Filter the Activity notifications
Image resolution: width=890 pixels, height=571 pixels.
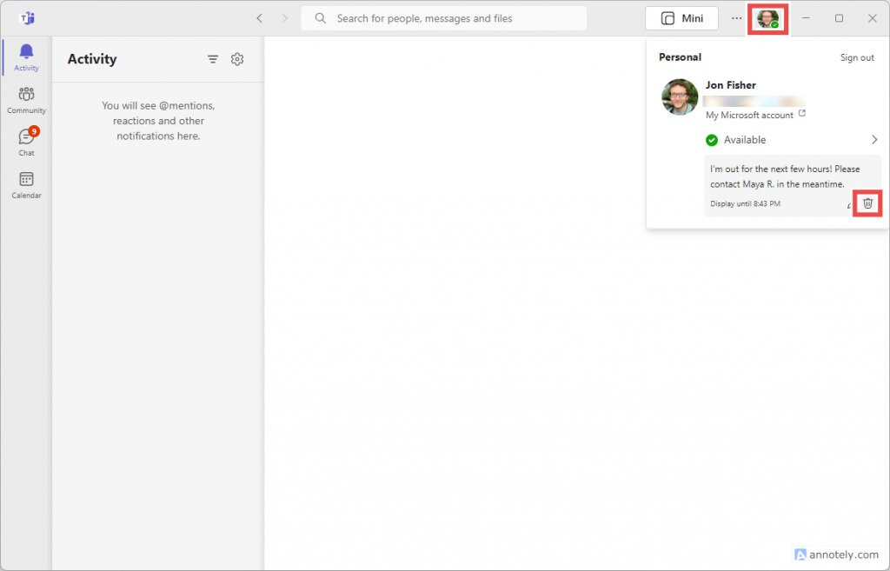pyautogui.click(x=213, y=59)
